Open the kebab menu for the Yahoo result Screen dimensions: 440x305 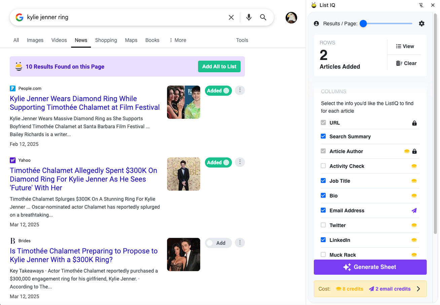(240, 162)
